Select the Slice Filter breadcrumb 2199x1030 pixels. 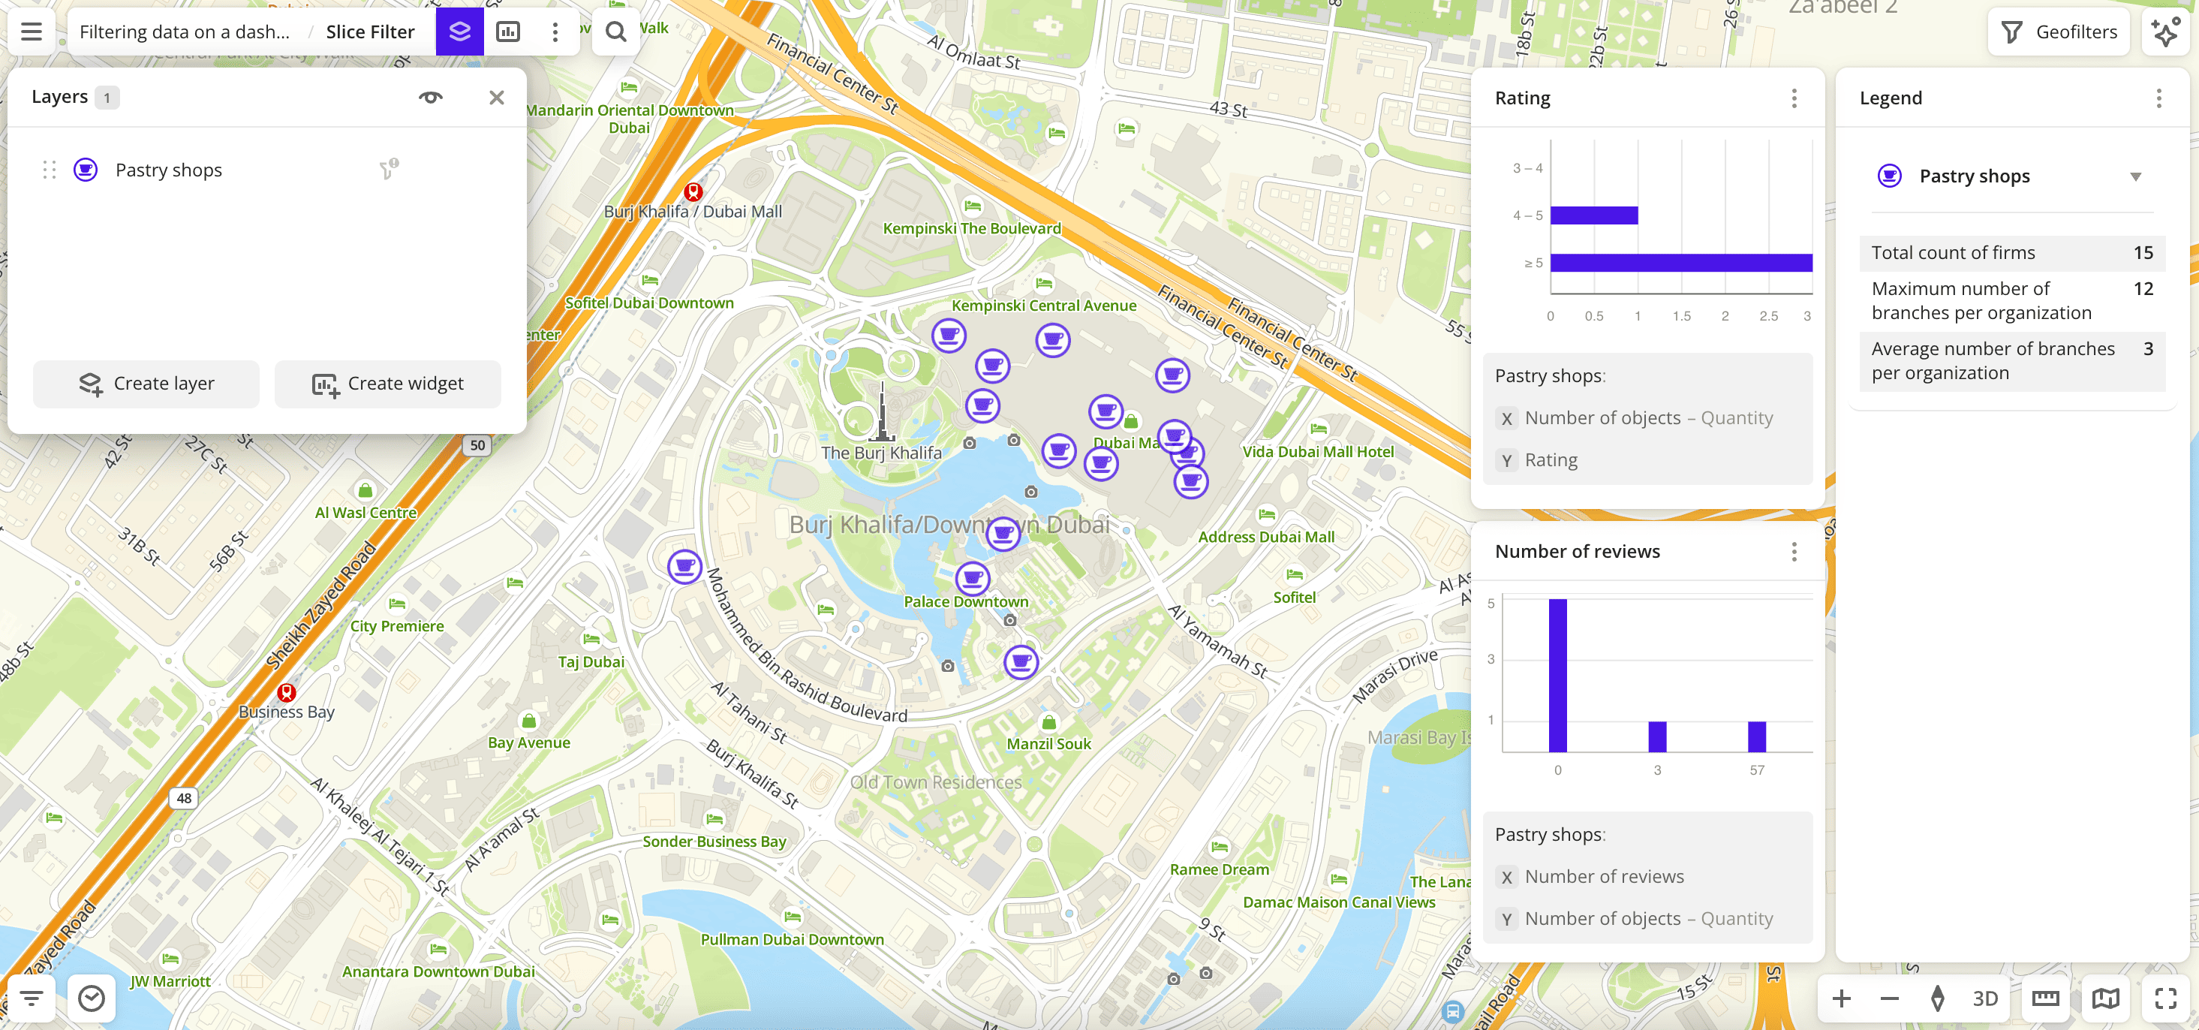click(370, 32)
